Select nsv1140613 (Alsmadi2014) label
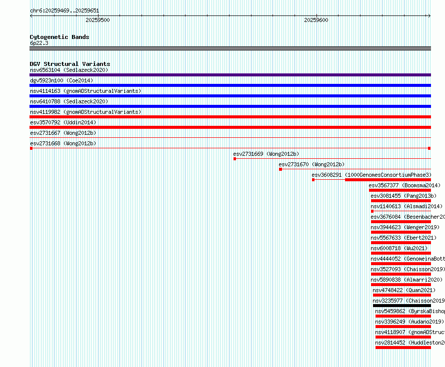 pyautogui.click(x=406, y=206)
